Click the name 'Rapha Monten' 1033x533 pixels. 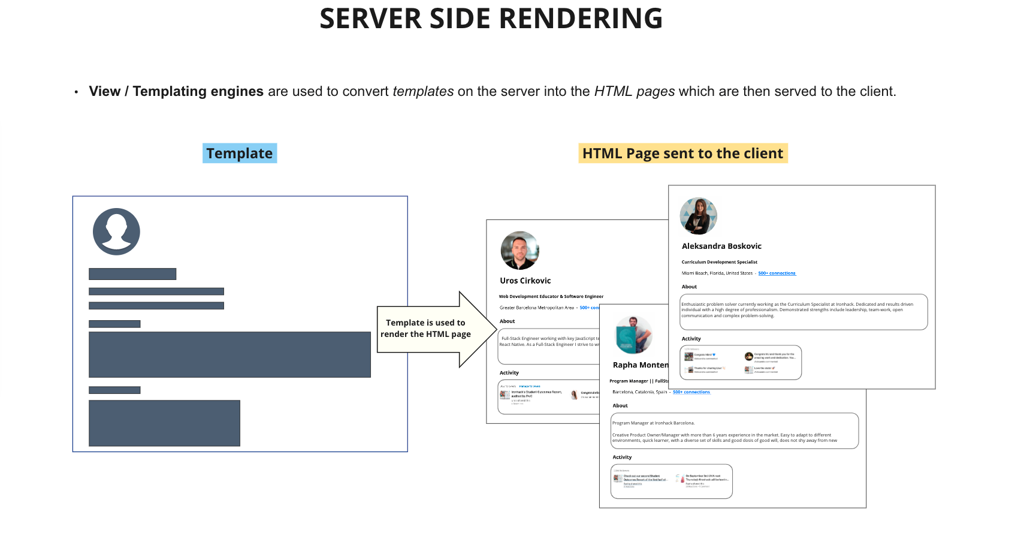coord(641,365)
